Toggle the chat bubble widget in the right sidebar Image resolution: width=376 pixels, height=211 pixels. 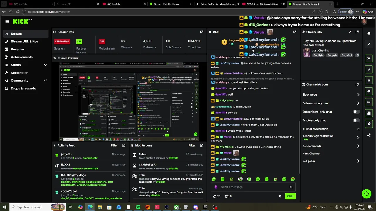[x=369, y=91]
